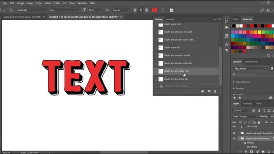The image size is (274, 154).
Task: Open Character and Paragraph panels icon
Action: click(171, 10)
